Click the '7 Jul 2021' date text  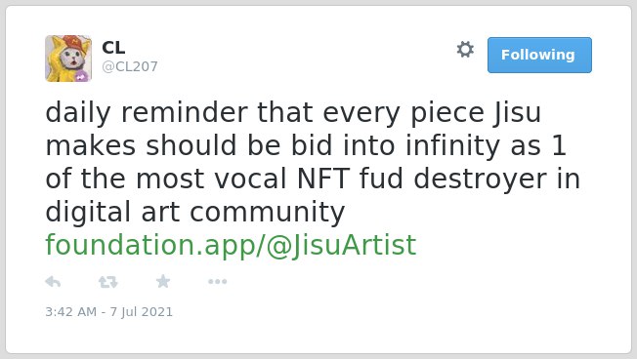141,311
